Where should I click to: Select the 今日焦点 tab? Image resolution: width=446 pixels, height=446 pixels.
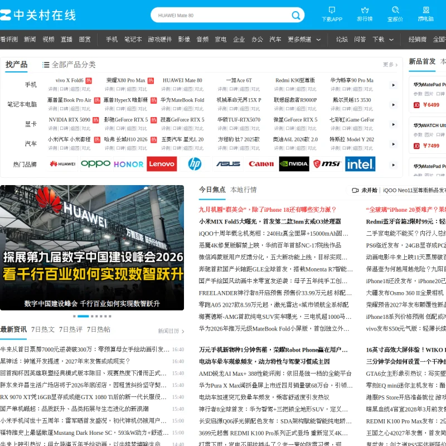[212, 190]
